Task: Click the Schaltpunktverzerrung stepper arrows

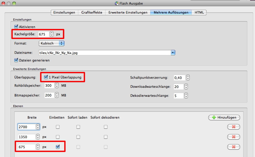Action: pos(188,77)
